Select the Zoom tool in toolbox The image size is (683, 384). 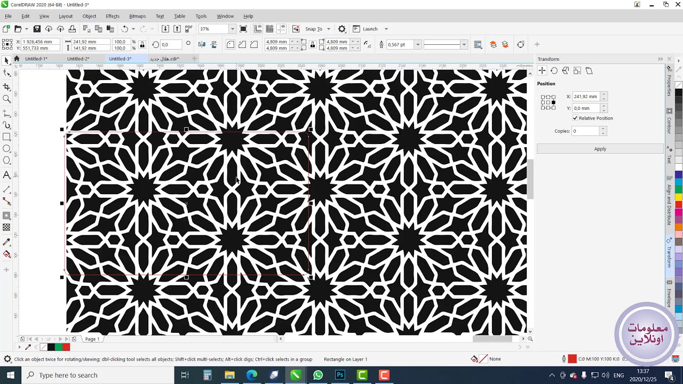click(x=6, y=99)
